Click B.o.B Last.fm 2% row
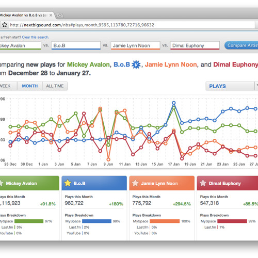Viewport: 258px width, 258px height. click(x=79, y=227)
